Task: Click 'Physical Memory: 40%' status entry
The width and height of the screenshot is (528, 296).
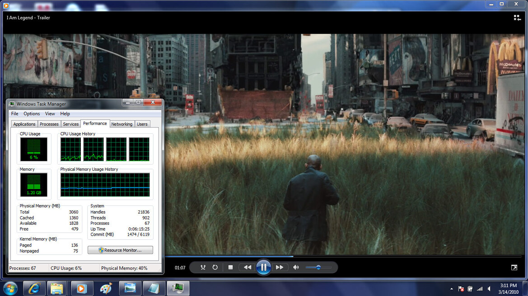Action: coord(124,268)
